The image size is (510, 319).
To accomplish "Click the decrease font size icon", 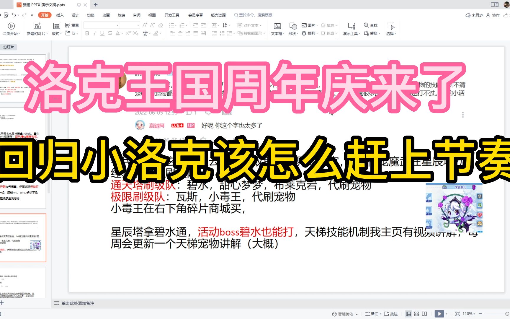I will point(152,25).
